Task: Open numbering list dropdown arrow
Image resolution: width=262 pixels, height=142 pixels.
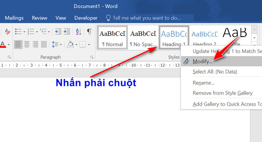Action: click(37, 32)
